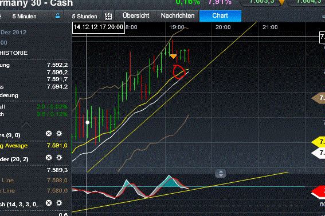Click the white crosshair dot on the chart

pos(88,123)
